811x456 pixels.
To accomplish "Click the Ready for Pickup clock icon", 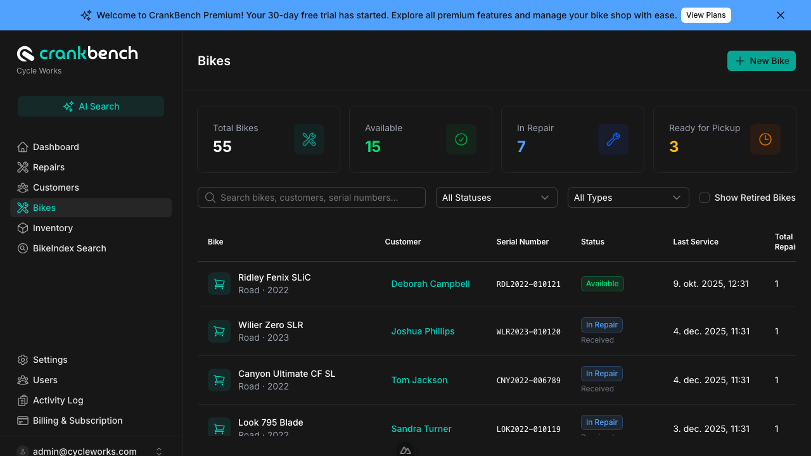I will point(765,139).
